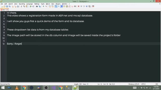Click the 'Hi there.' line
Image resolution: width=161 pixels, height=90 pixels.
point(12,13)
